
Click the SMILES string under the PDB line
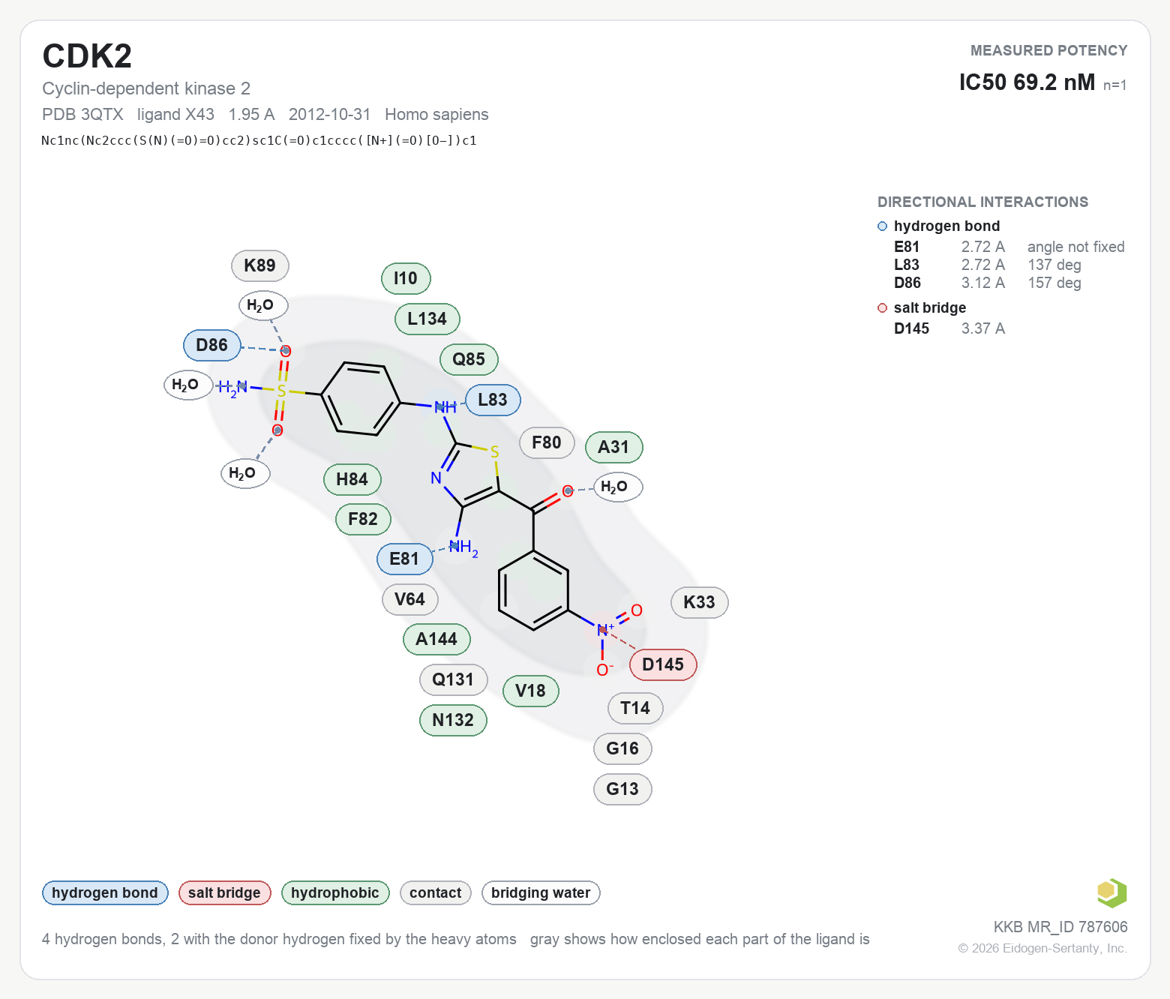click(259, 140)
